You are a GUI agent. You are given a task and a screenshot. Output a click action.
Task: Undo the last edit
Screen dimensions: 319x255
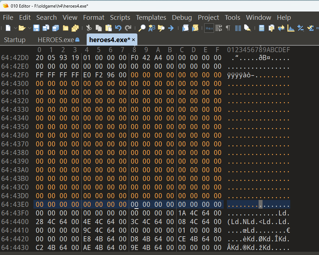[118, 28]
